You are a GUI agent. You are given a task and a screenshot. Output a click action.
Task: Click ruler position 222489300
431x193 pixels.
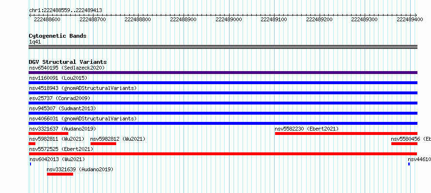point(365,19)
